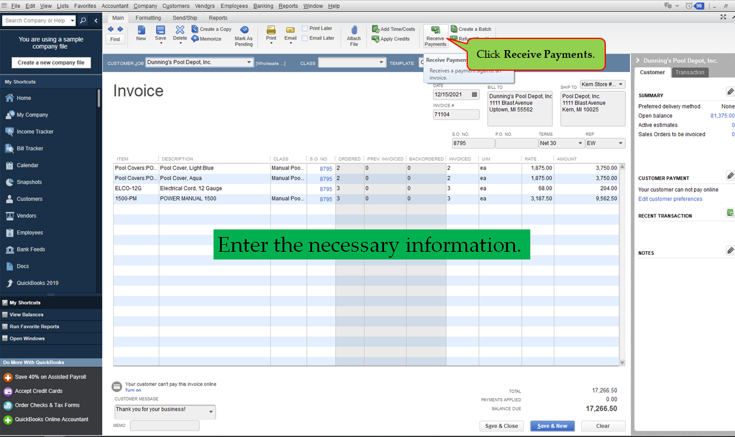Click Save & Close button
This screenshot has height=437, width=735.
501,426
